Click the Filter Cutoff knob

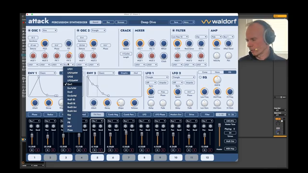[x=177, y=43]
